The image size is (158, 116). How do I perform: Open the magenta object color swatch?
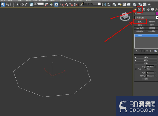pyautogui.click(x=157, y=14)
